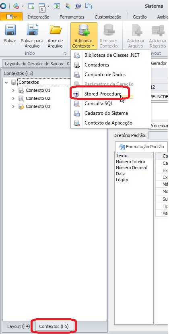Open the Abrir de Arquivo folder icon
The height and width of the screenshot is (334, 169).
pos(56,30)
